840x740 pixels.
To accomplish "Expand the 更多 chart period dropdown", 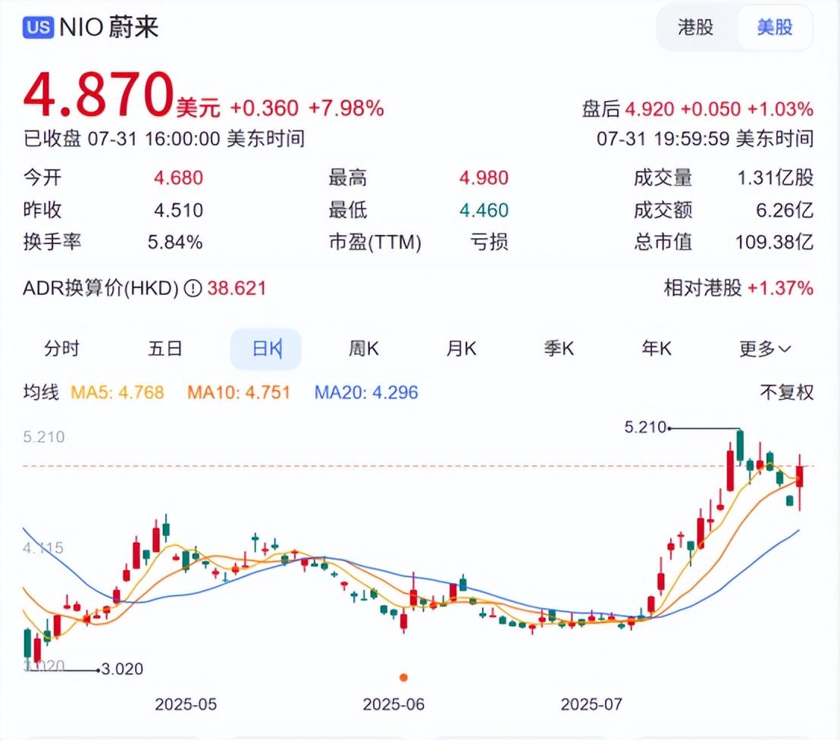I will click(765, 349).
